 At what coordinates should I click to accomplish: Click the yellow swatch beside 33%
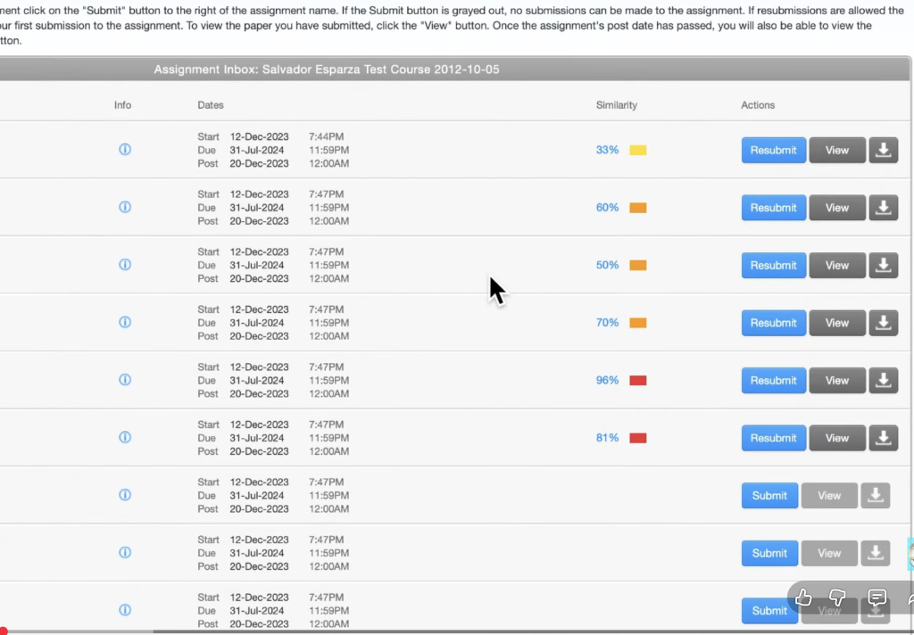tap(637, 151)
